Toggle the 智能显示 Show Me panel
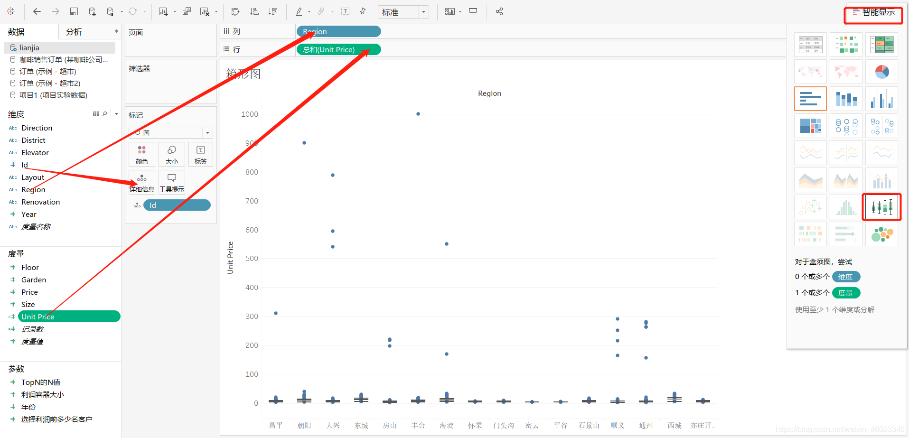The image size is (909, 438). [873, 12]
